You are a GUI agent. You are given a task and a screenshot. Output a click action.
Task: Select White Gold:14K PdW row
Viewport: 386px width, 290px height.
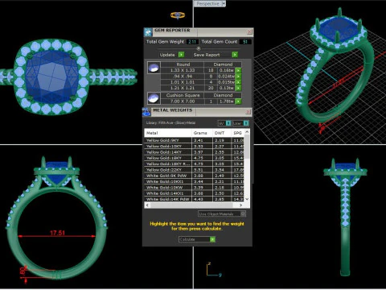point(195,199)
